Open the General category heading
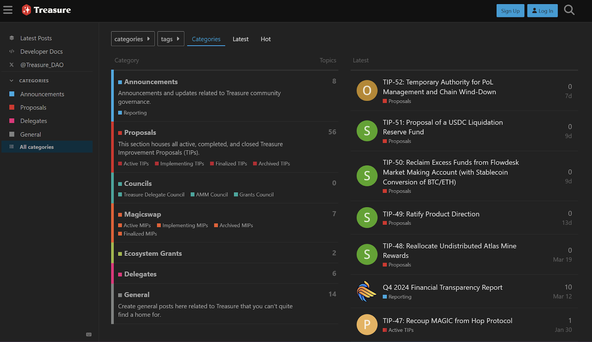Screen dimensions: 592x342 pos(137,295)
